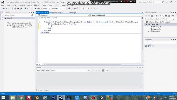The image size is (177, 100).
Task: Click Clear All icon in Output panel
Action: [x=103, y=71]
